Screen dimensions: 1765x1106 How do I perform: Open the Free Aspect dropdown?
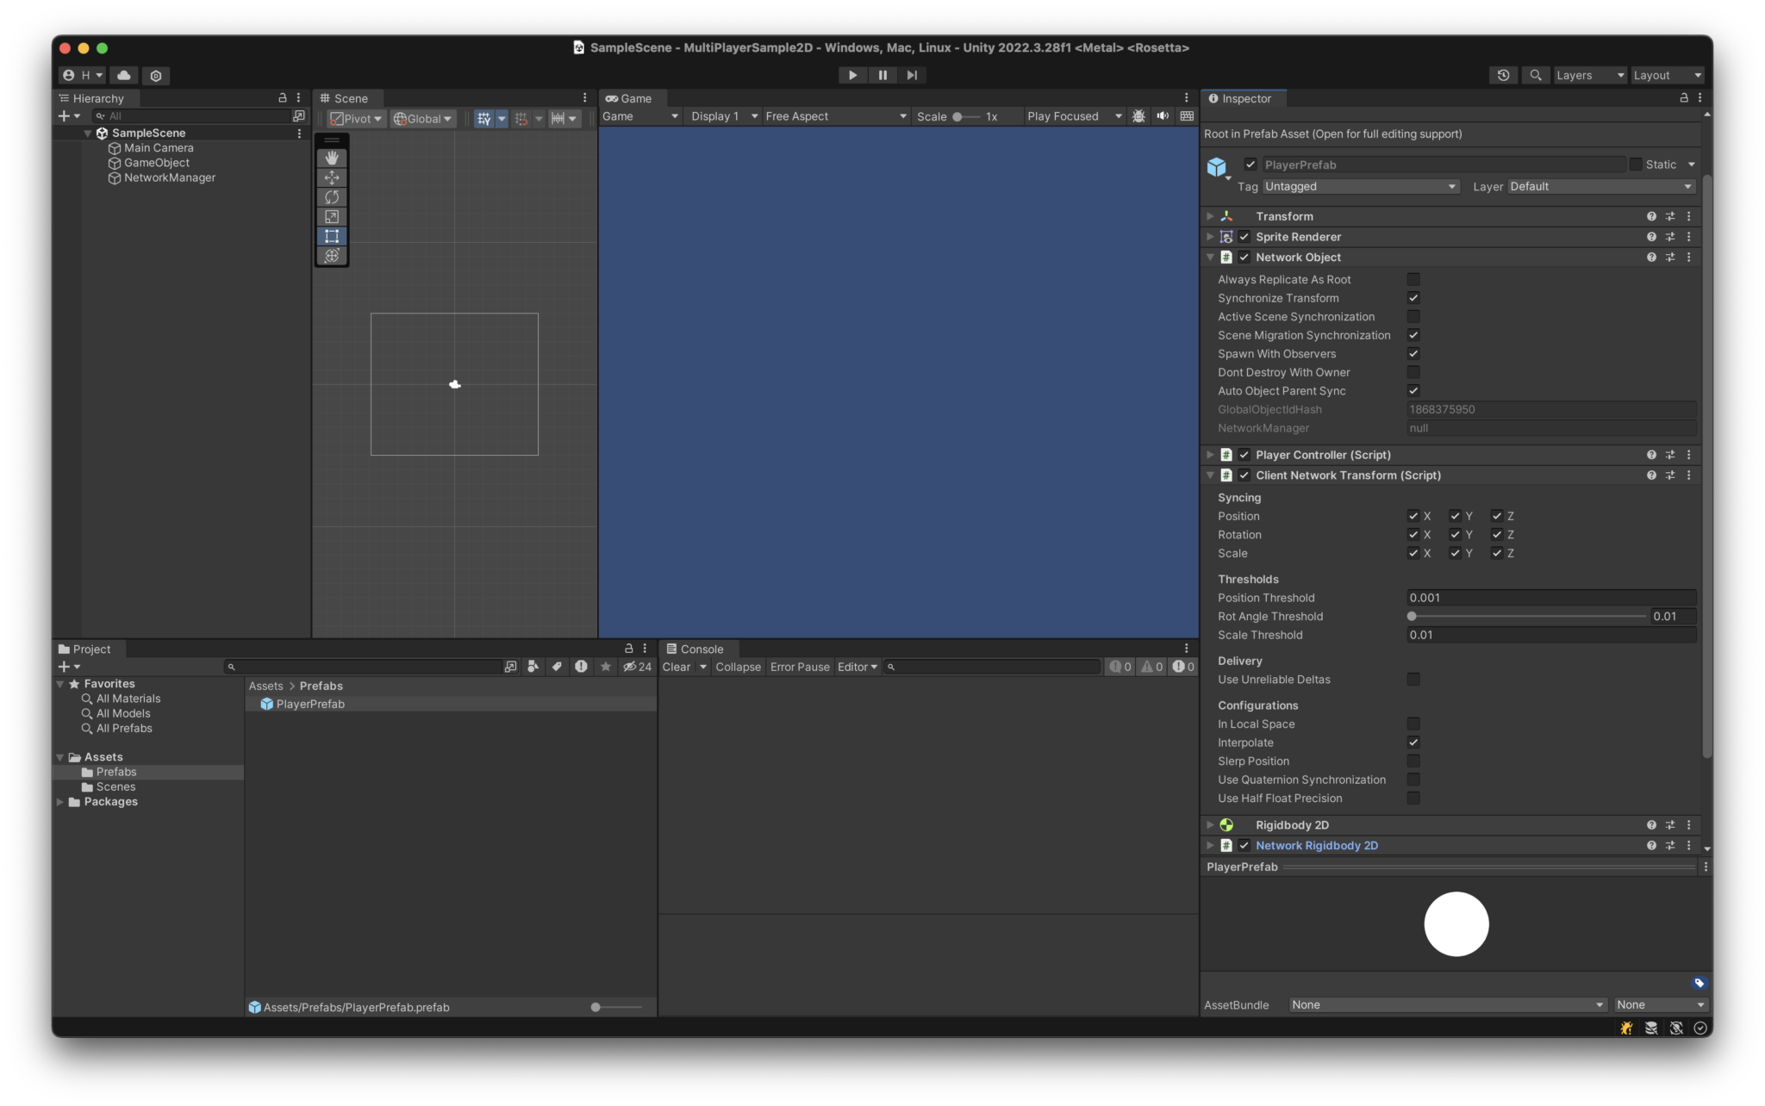tap(835, 116)
